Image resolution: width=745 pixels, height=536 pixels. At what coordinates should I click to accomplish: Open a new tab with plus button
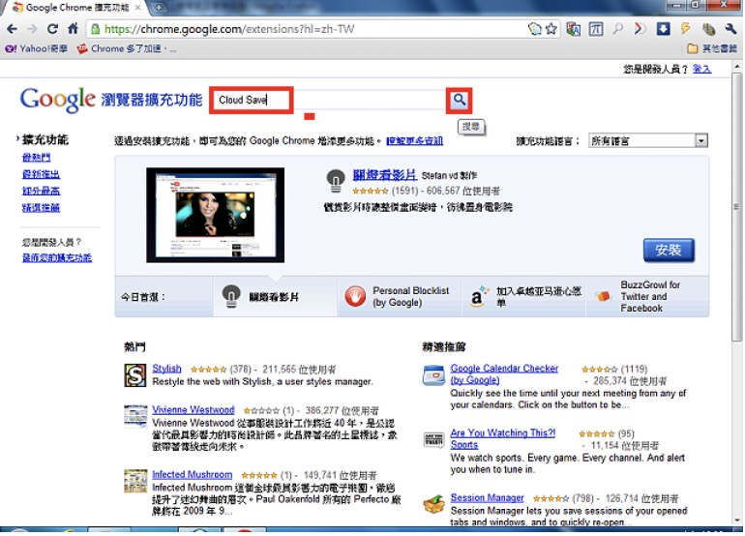point(158,7)
